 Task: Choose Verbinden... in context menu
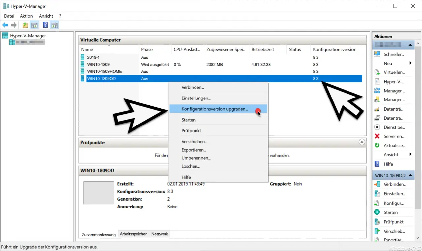tap(218, 87)
